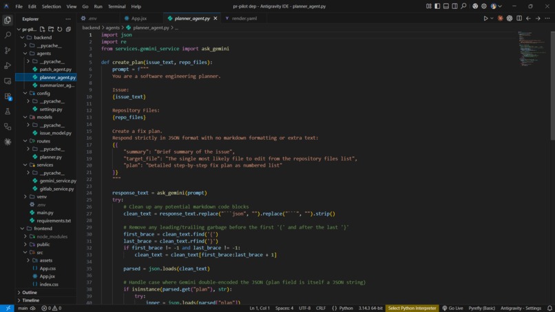Viewport: 555px width, 312px height.
Task: Collapse all folders in Explorer
Action: coord(68,29)
